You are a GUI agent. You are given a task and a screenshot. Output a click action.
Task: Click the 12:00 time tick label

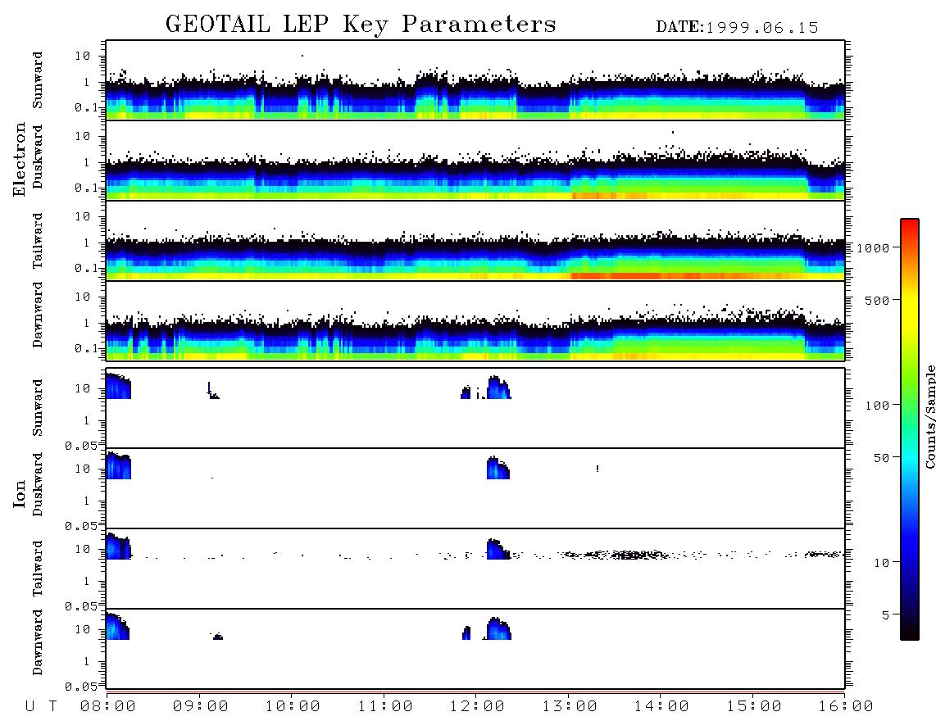point(477,706)
